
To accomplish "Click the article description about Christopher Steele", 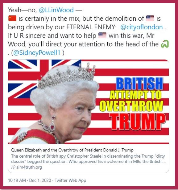I will point(88,159).
